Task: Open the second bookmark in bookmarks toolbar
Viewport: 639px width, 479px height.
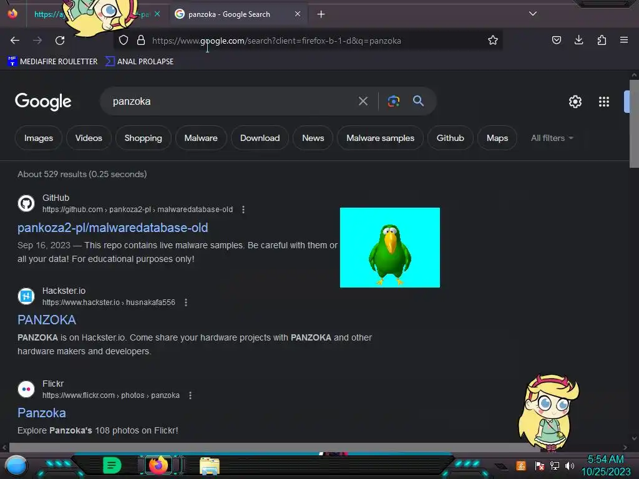Action: (x=139, y=62)
